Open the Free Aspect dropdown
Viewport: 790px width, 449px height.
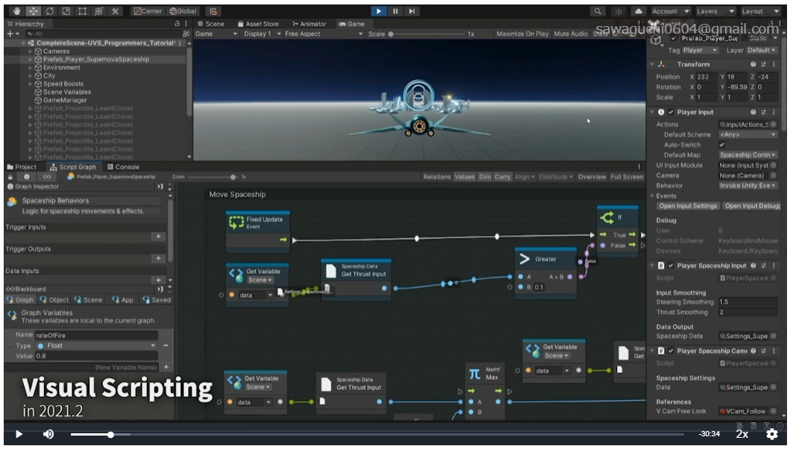pos(323,34)
